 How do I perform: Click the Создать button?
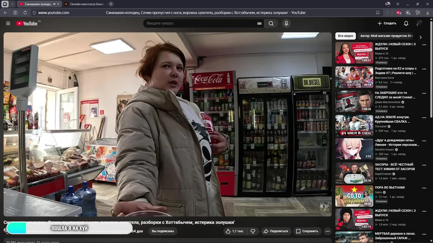coord(387,23)
